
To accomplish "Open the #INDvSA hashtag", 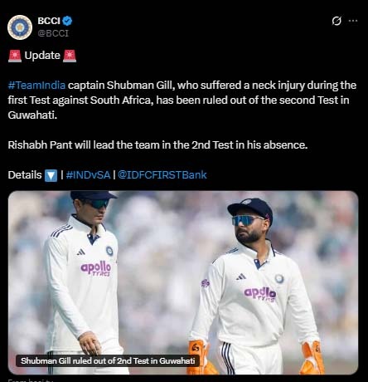I will 88,175.
